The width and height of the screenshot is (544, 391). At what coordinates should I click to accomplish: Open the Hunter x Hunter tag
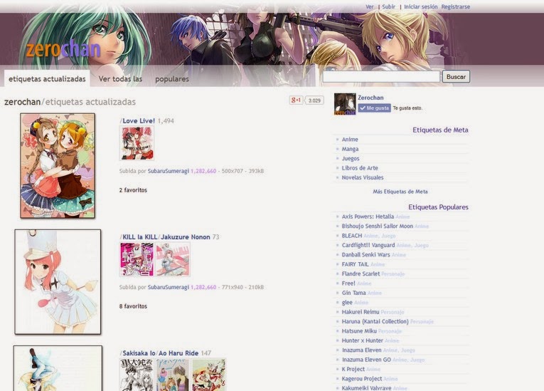(362, 340)
